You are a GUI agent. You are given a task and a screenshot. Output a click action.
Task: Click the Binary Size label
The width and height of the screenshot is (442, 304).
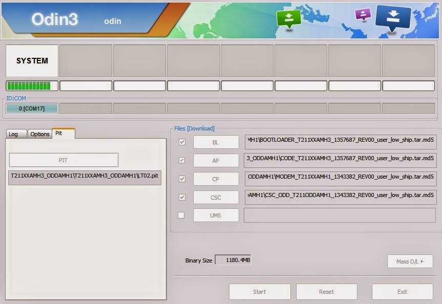point(199,260)
